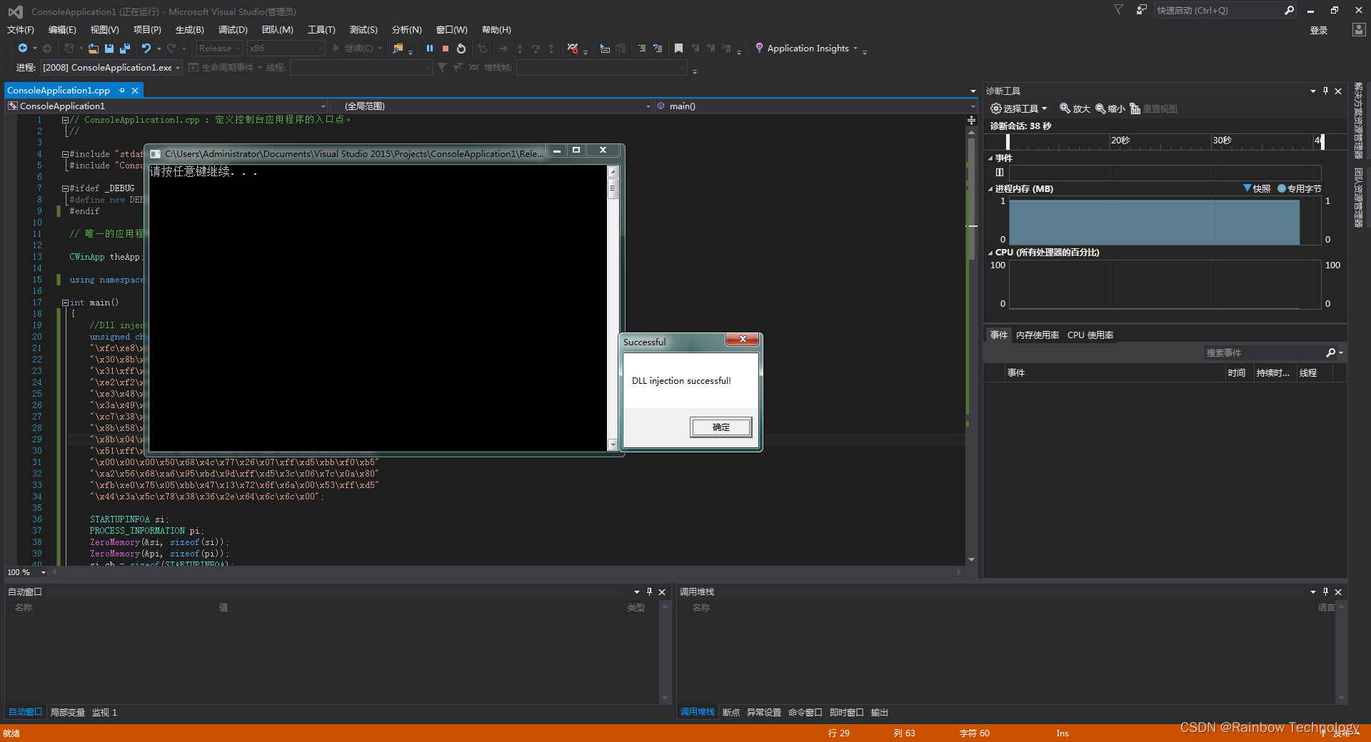Open the Analyze menu
Image resolution: width=1371 pixels, height=742 pixels.
click(x=406, y=30)
